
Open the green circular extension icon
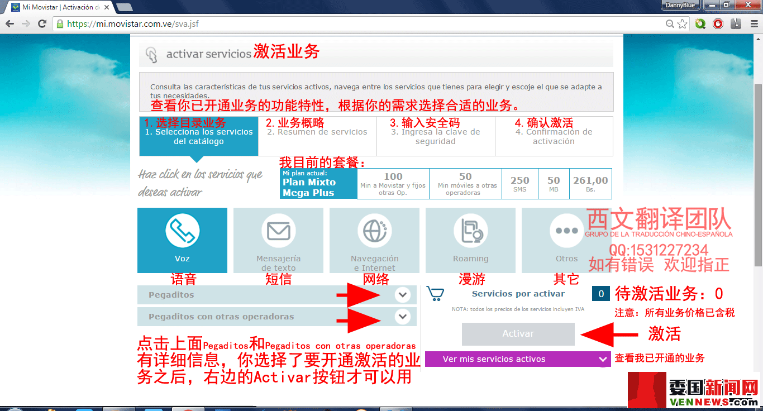[700, 24]
